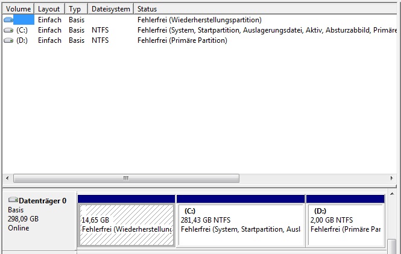Image resolution: width=401 pixels, height=254 pixels.
Task: Select the recovery partition volume icon
Action: pyautogui.click(x=8, y=20)
